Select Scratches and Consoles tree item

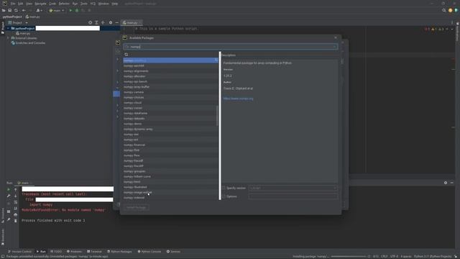(x=28, y=43)
